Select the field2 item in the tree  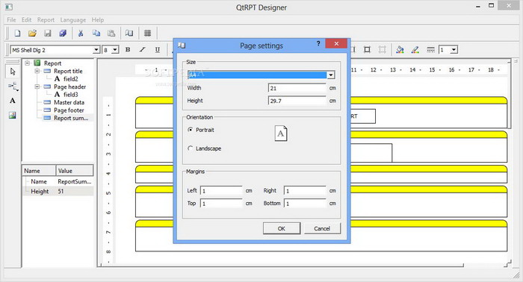point(71,79)
